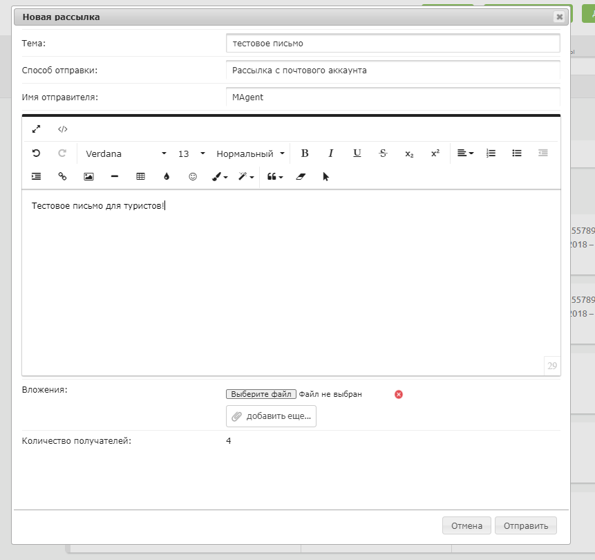Apply superscript formatting
Viewport: 595px width, 560px height.
[x=435, y=153]
